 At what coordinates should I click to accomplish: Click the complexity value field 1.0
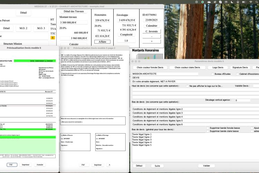point(126,41)
